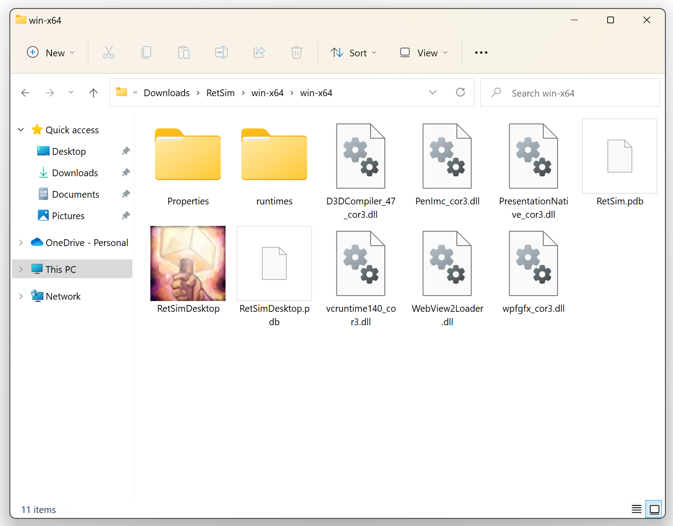
Task: Select D3DCompiler_47_cor3.dll file
Action: coord(361,171)
